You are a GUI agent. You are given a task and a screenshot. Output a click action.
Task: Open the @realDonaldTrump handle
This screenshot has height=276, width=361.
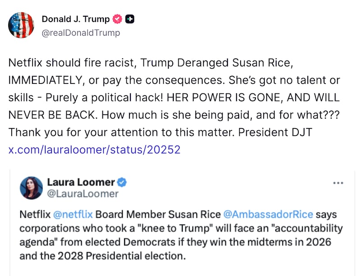click(x=81, y=32)
